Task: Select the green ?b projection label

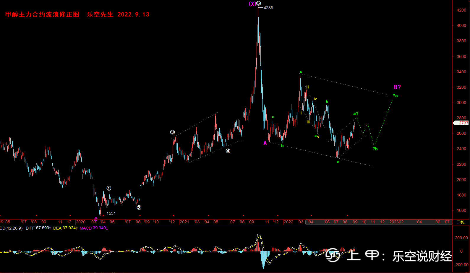Action: tap(375, 149)
